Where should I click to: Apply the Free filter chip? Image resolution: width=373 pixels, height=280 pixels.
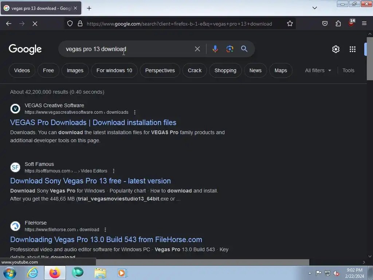(x=48, y=70)
